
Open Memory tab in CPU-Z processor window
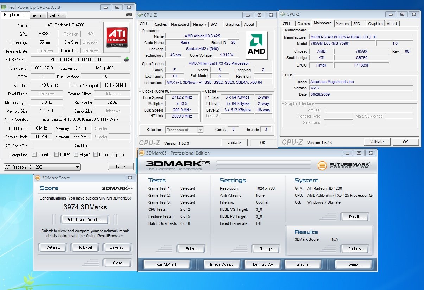coord(200,24)
